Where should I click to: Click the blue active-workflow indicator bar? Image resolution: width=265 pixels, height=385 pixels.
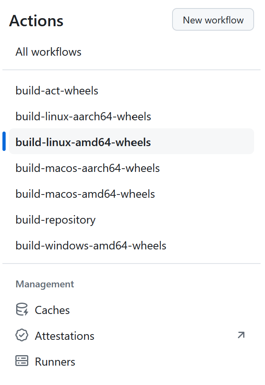point(4,142)
